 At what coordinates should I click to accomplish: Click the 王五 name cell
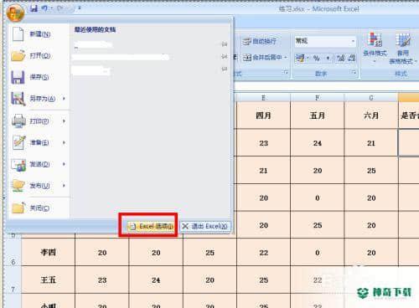point(48,280)
